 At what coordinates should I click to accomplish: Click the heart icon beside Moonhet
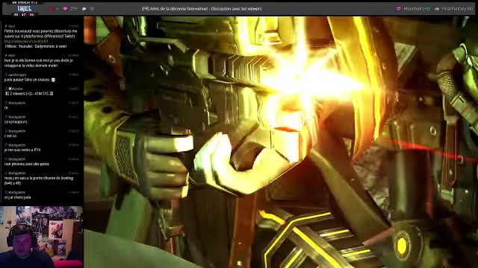point(398,9)
